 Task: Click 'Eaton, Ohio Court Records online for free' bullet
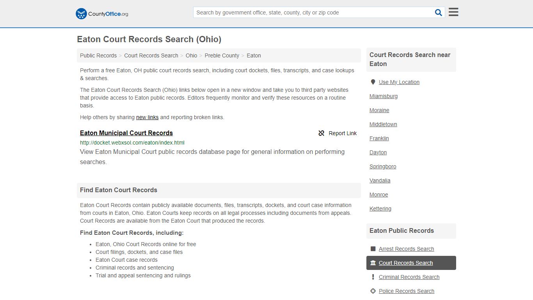click(x=146, y=244)
